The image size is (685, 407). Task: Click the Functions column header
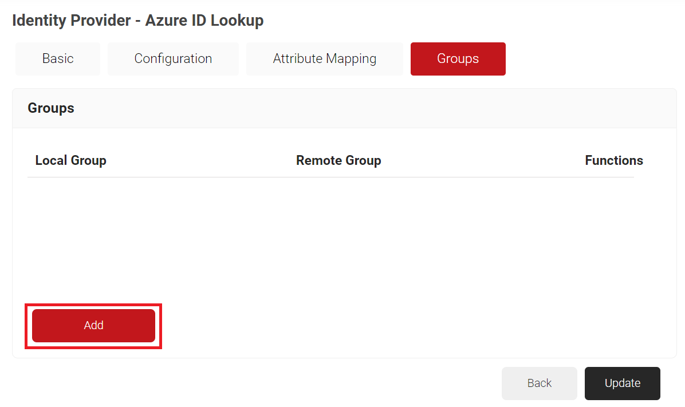pos(613,160)
